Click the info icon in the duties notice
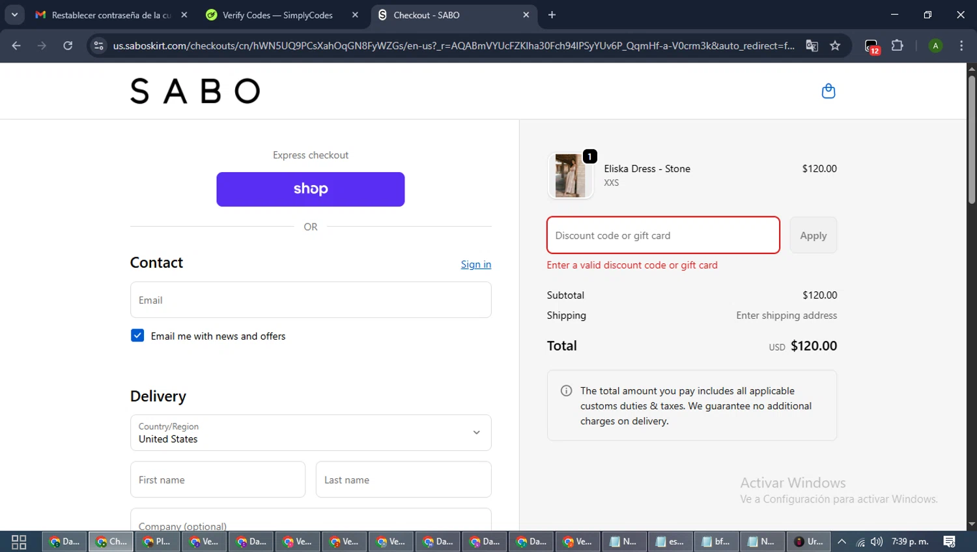 tap(566, 391)
